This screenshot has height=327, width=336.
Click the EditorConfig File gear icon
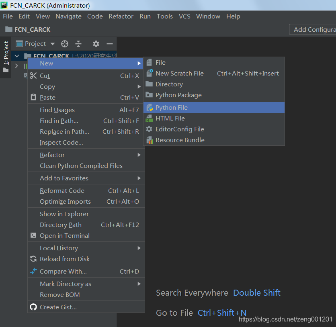pyautogui.click(x=149, y=129)
